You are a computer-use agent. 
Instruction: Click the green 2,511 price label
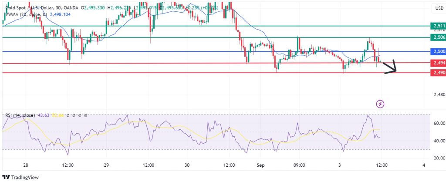point(438,26)
